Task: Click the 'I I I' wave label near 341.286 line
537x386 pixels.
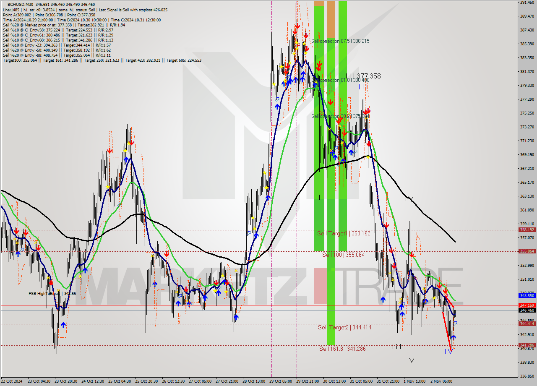Action: click(x=397, y=347)
